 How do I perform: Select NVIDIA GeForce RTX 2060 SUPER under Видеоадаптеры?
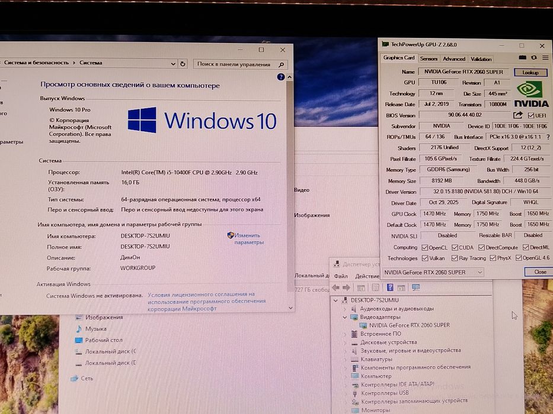(x=409, y=326)
